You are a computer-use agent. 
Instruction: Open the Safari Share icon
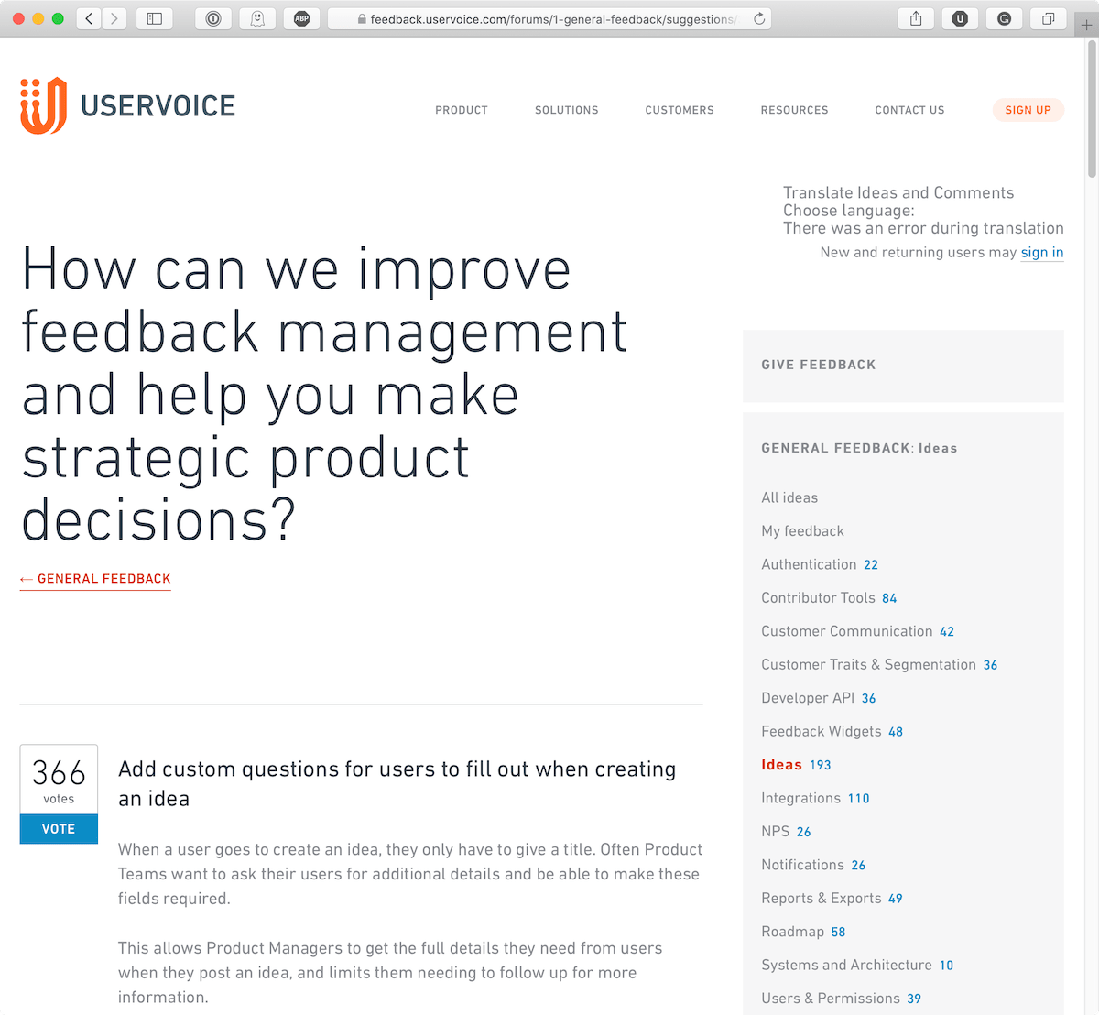pos(916,18)
